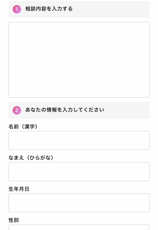Screen dimensions: 158x230
Task: Tap inside the large consultation message box
Action: click(x=79, y=60)
